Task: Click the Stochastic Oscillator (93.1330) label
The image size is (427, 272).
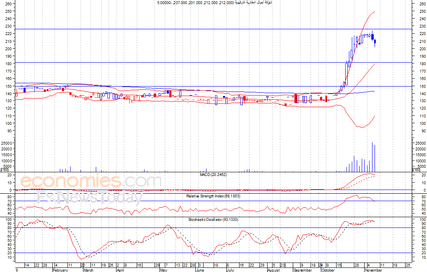Action: [x=213, y=219]
